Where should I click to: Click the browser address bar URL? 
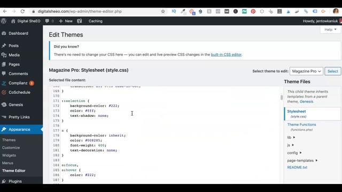[80, 11]
